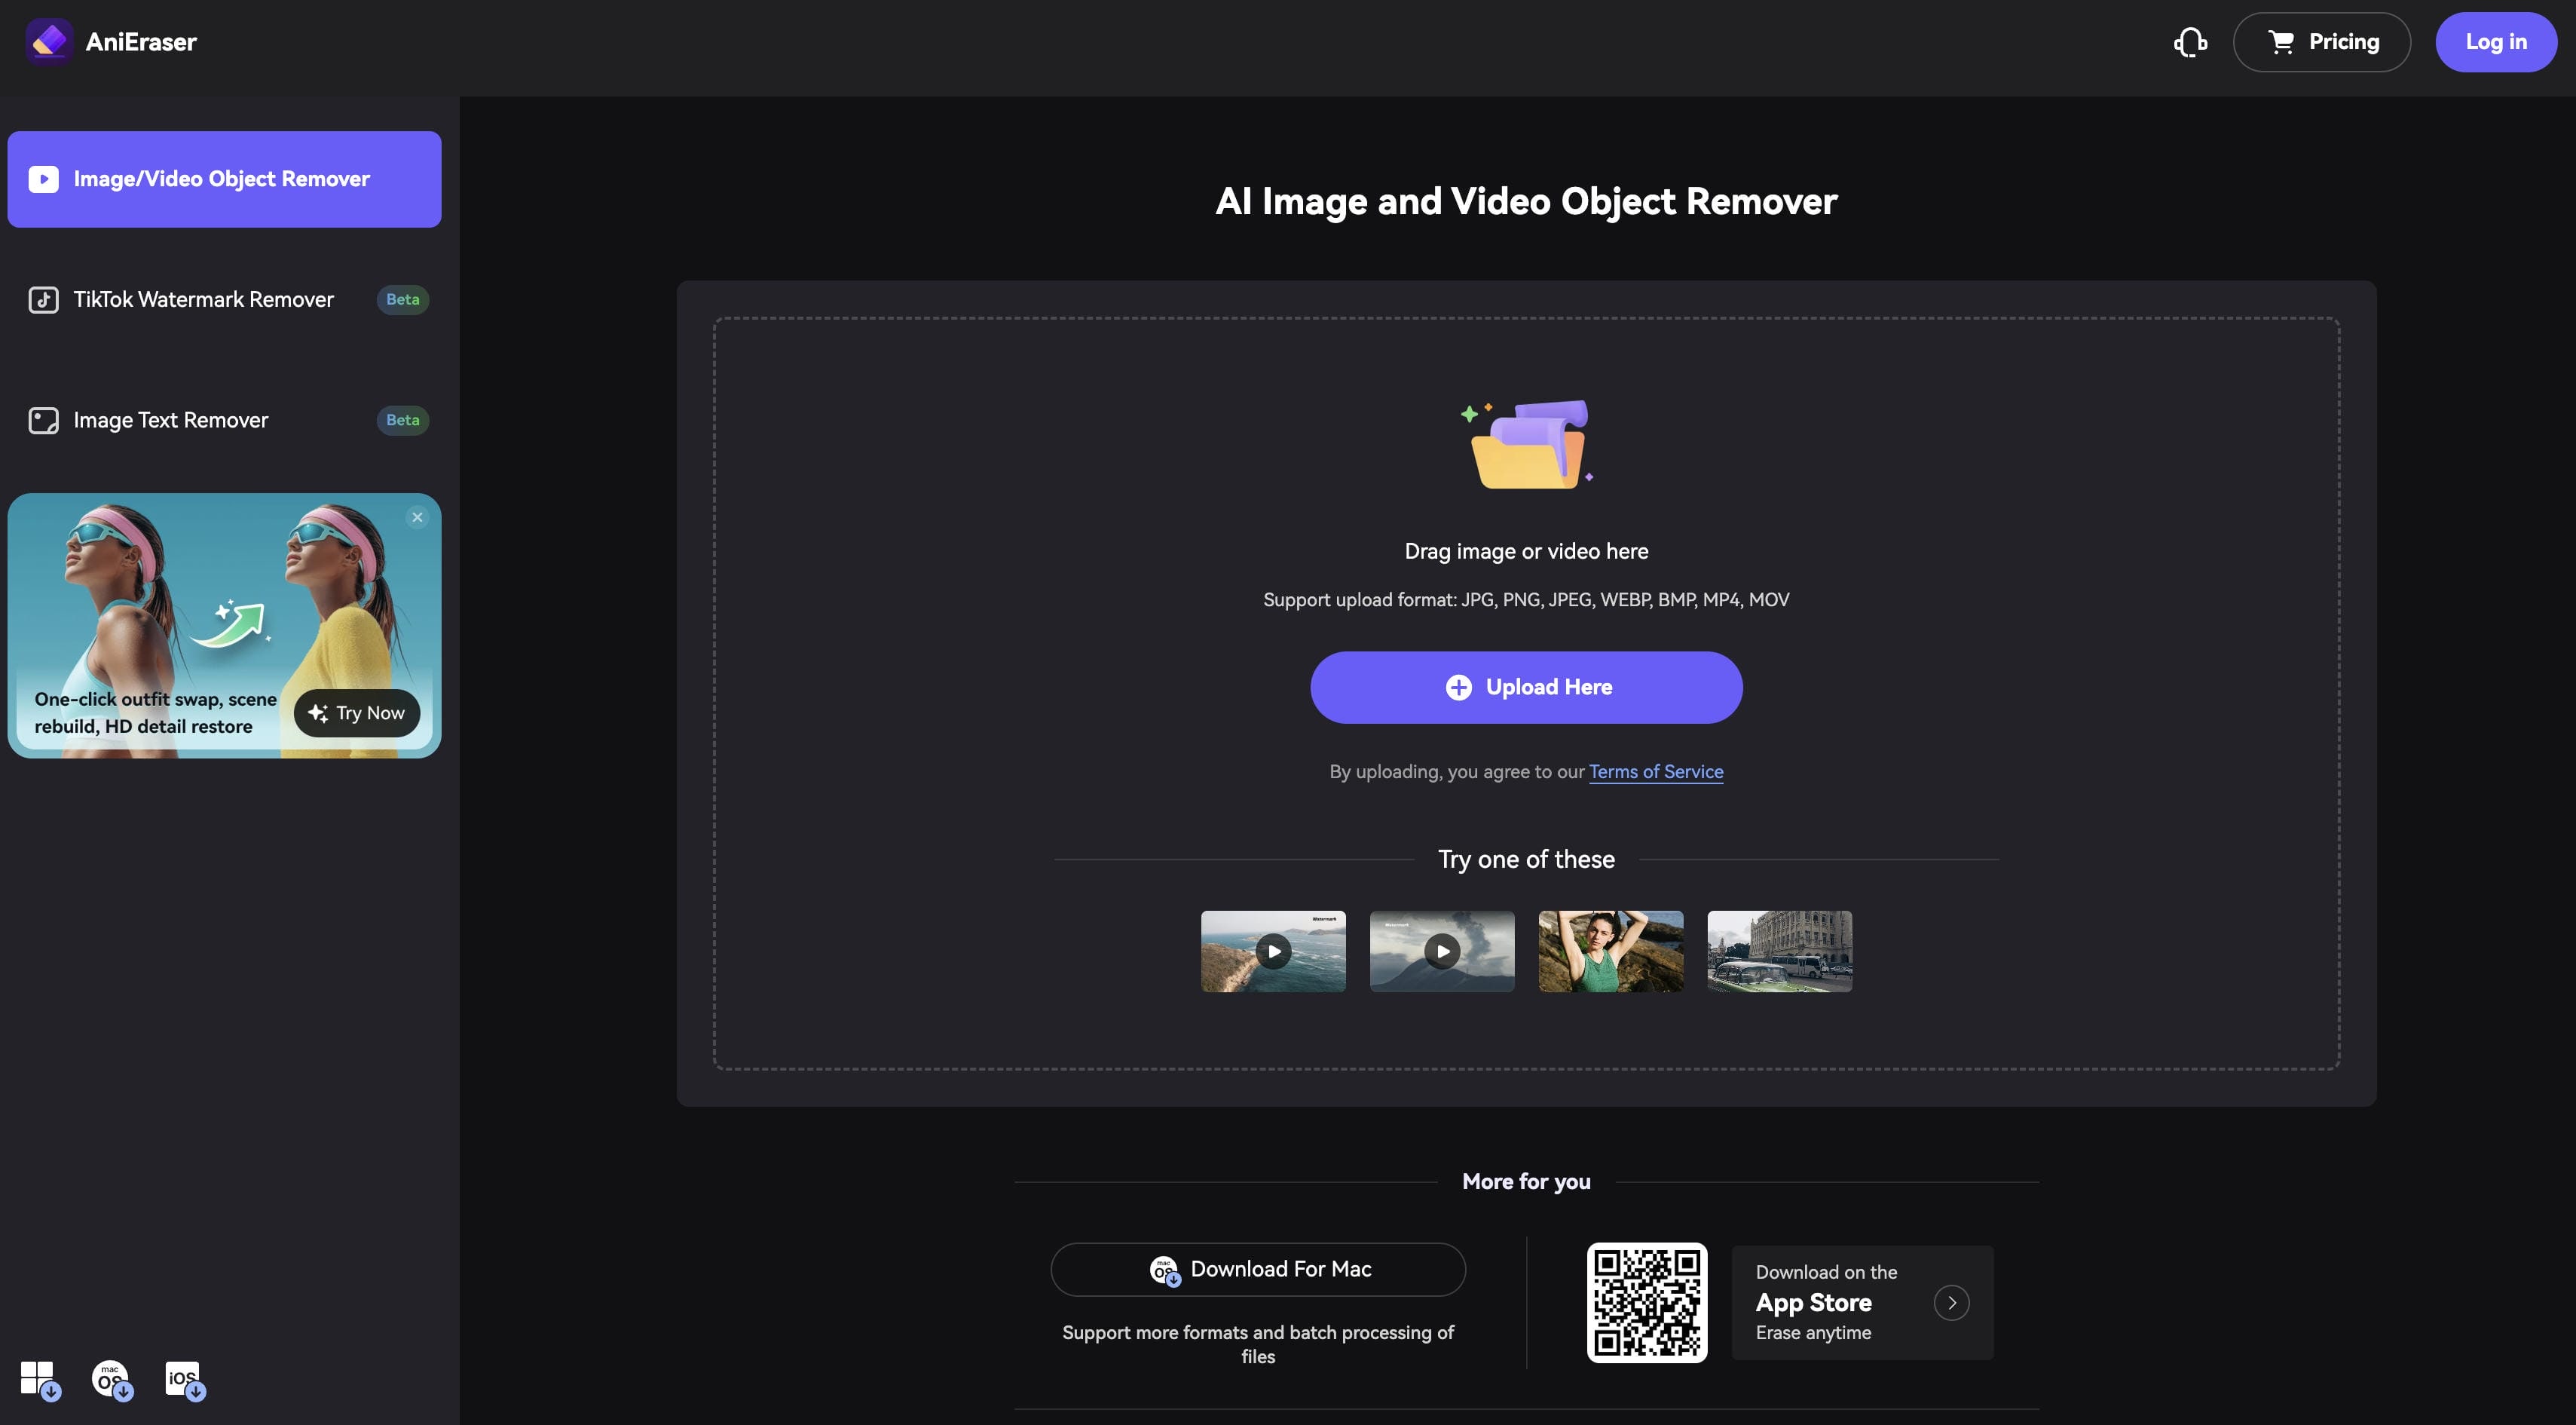The image size is (2576, 1425).
Task: Switch to TikTok Watermark Remover
Action: coord(224,299)
